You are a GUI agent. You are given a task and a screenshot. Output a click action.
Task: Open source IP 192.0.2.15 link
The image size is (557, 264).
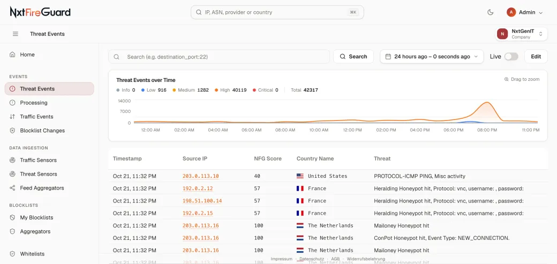point(198,213)
